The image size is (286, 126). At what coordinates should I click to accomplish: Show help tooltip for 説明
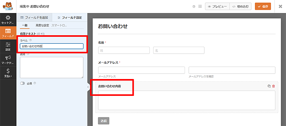[x=28, y=54]
